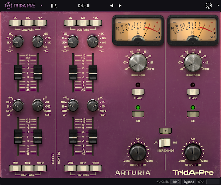This screenshot has height=185, width=221.
Task: Click Right EQ high-mid frequency knob (3K-9K)
Action: coord(73,41)
